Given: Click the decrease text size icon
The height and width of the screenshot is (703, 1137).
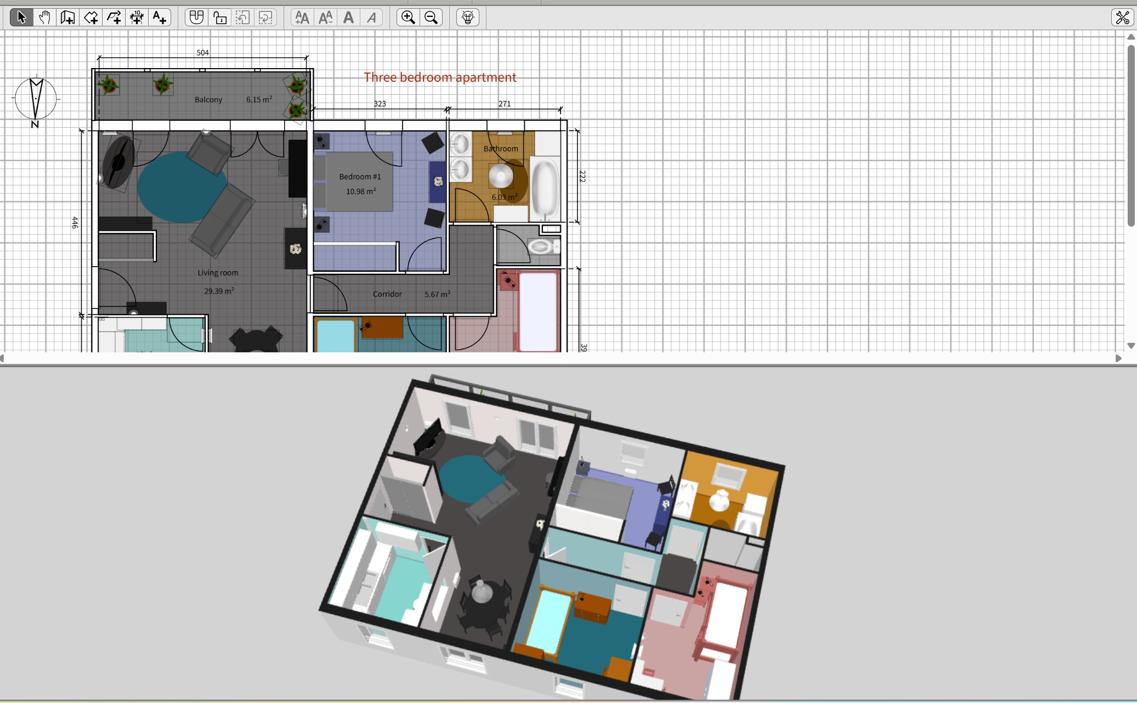Looking at the screenshot, I should 325,18.
